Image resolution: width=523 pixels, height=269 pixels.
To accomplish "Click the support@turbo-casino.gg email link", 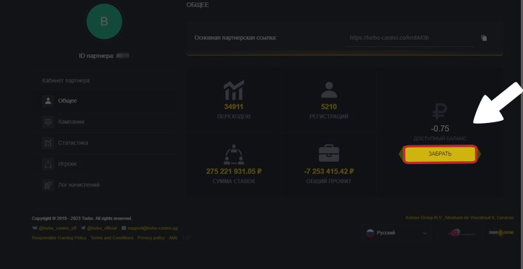I will click(x=153, y=229).
